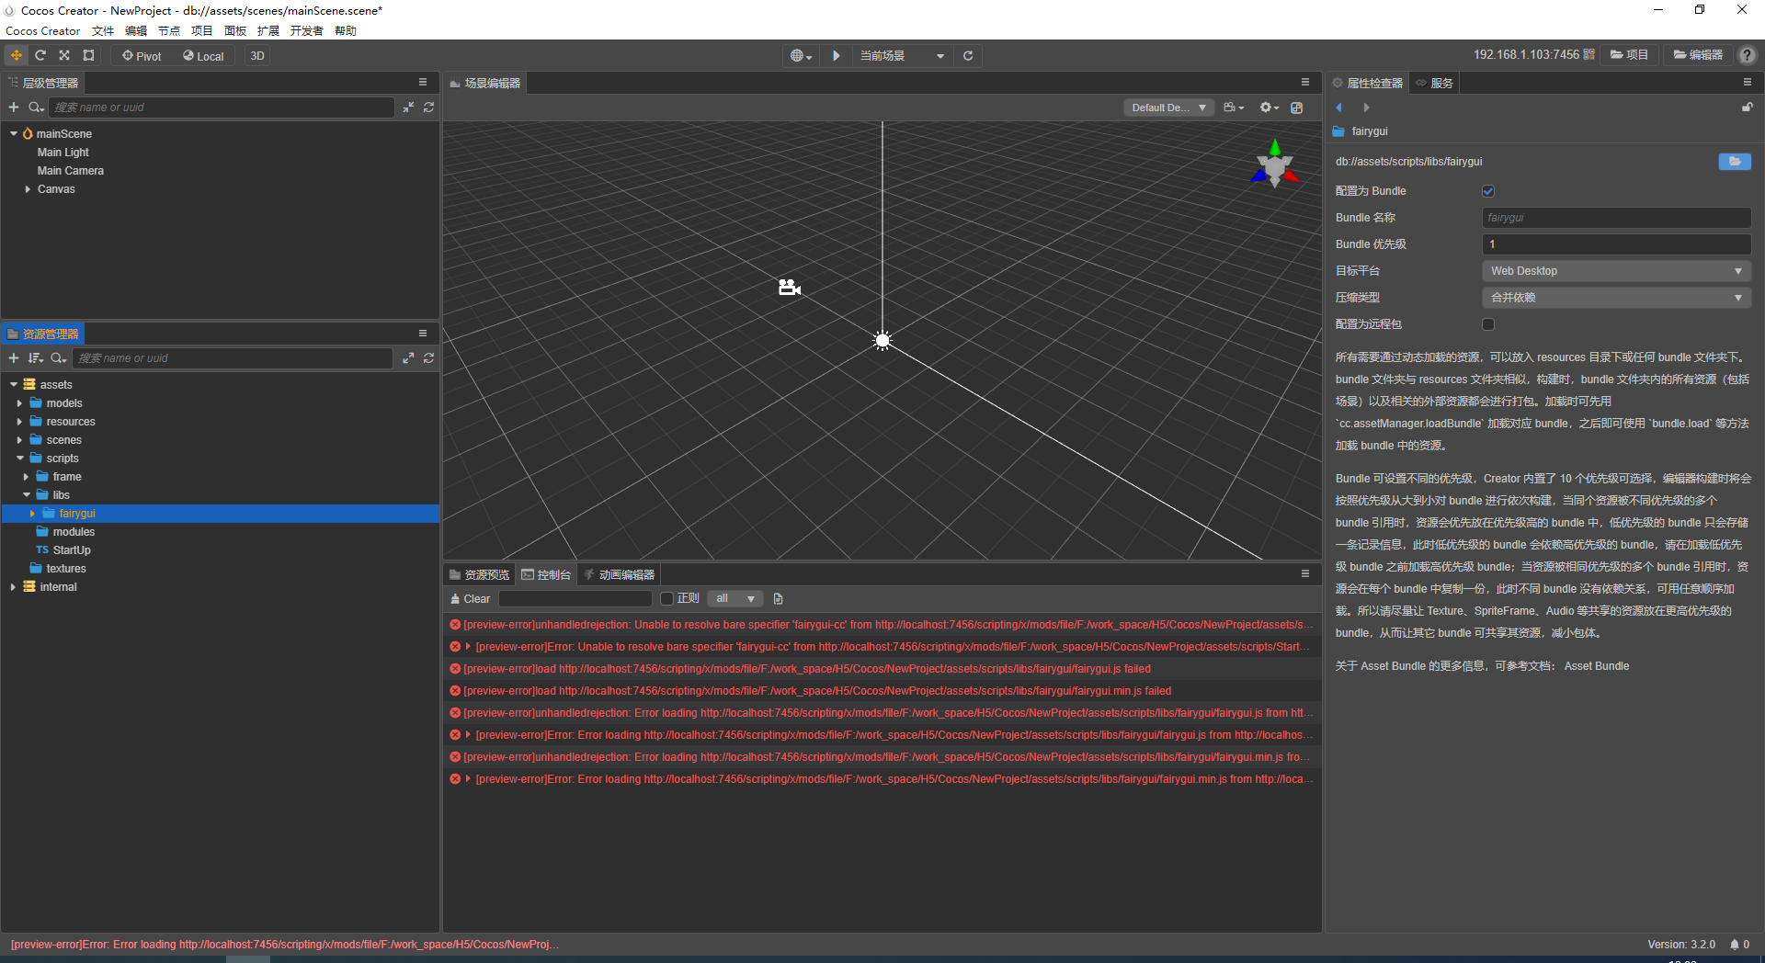Go forward in inspector history
The image size is (1765, 963).
click(x=1366, y=108)
